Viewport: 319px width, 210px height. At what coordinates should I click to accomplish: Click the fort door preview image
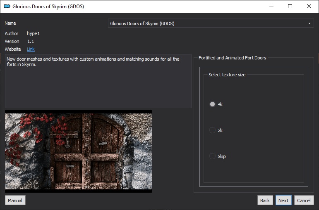click(x=78, y=151)
